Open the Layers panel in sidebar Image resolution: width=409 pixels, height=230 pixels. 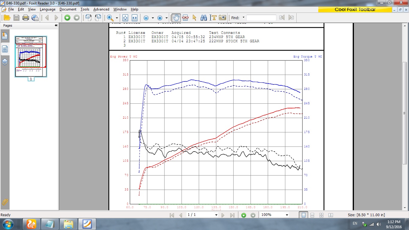tap(5, 62)
